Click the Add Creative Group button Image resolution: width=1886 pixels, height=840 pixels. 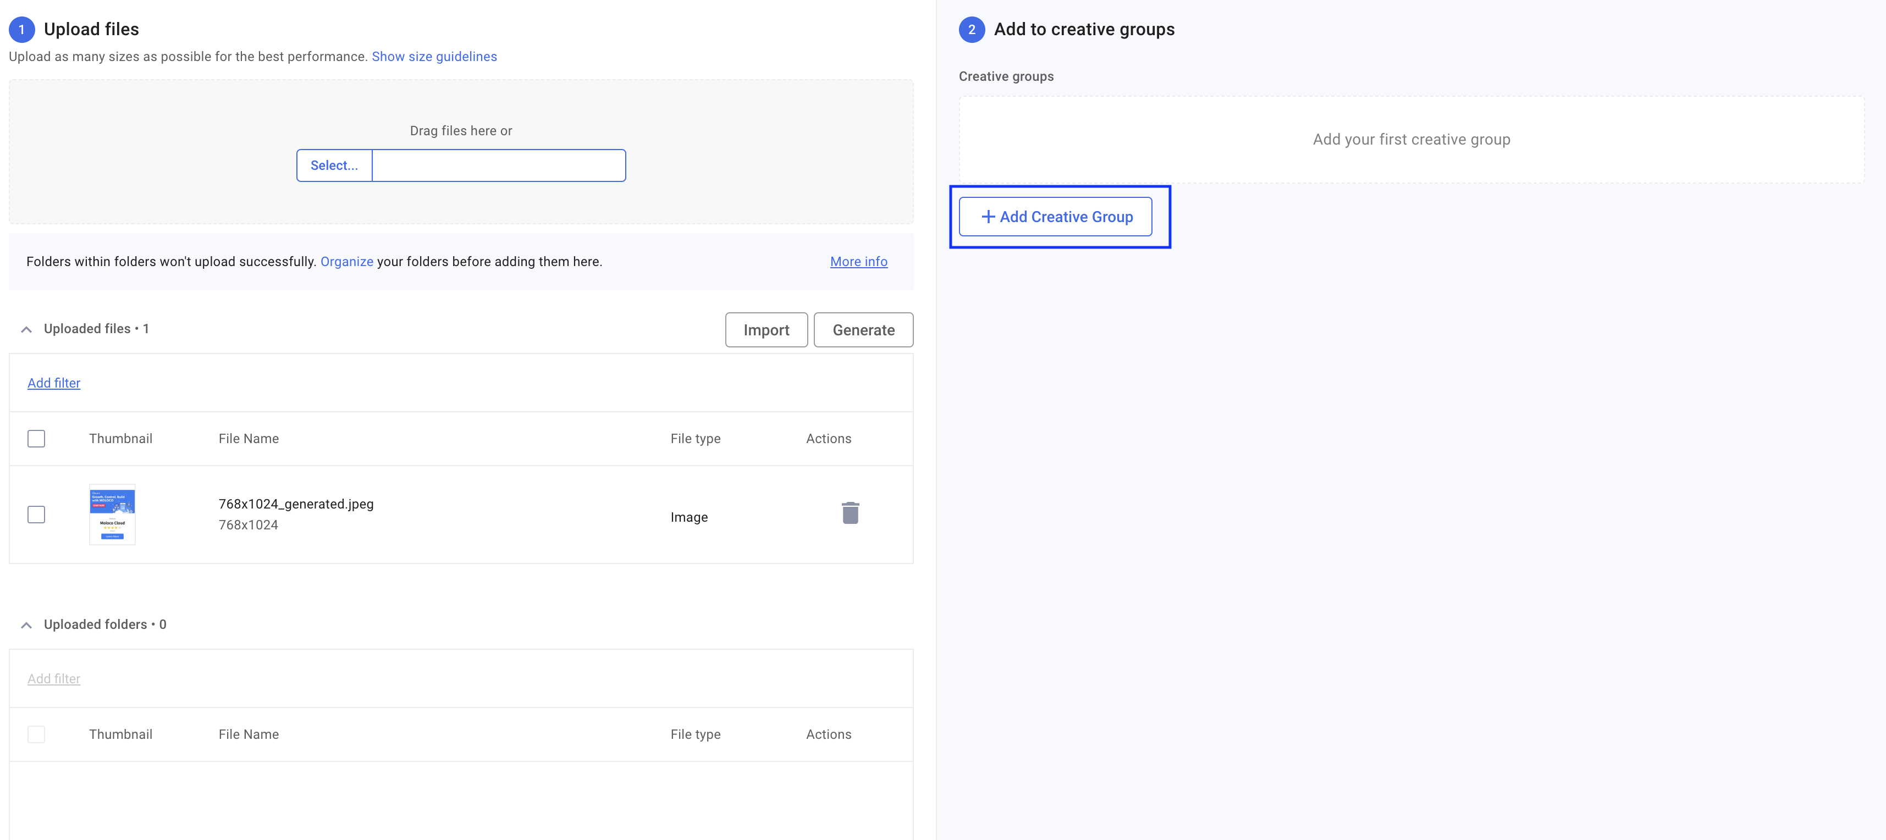coord(1055,217)
